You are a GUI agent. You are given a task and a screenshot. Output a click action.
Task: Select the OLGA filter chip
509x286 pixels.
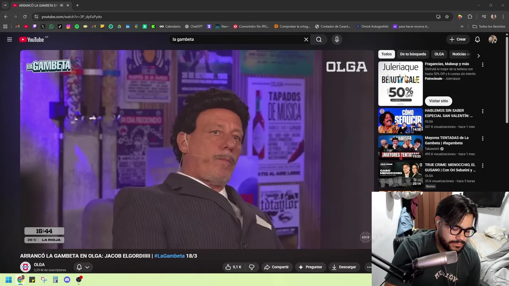pyautogui.click(x=439, y=54)
